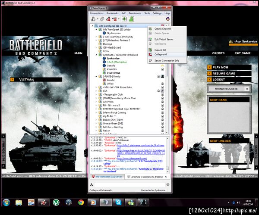Viewport: 259px width, 215px height.
Task: Click the green Contacts toolbar icon
Action: point(132,19)
